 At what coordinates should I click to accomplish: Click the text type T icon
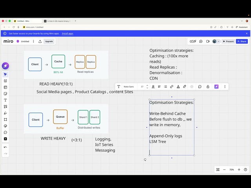(x=118, y=87)
